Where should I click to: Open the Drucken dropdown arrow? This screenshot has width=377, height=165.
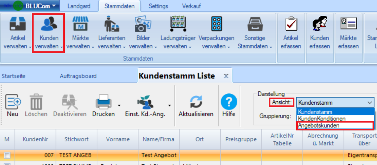pos(119,105)
